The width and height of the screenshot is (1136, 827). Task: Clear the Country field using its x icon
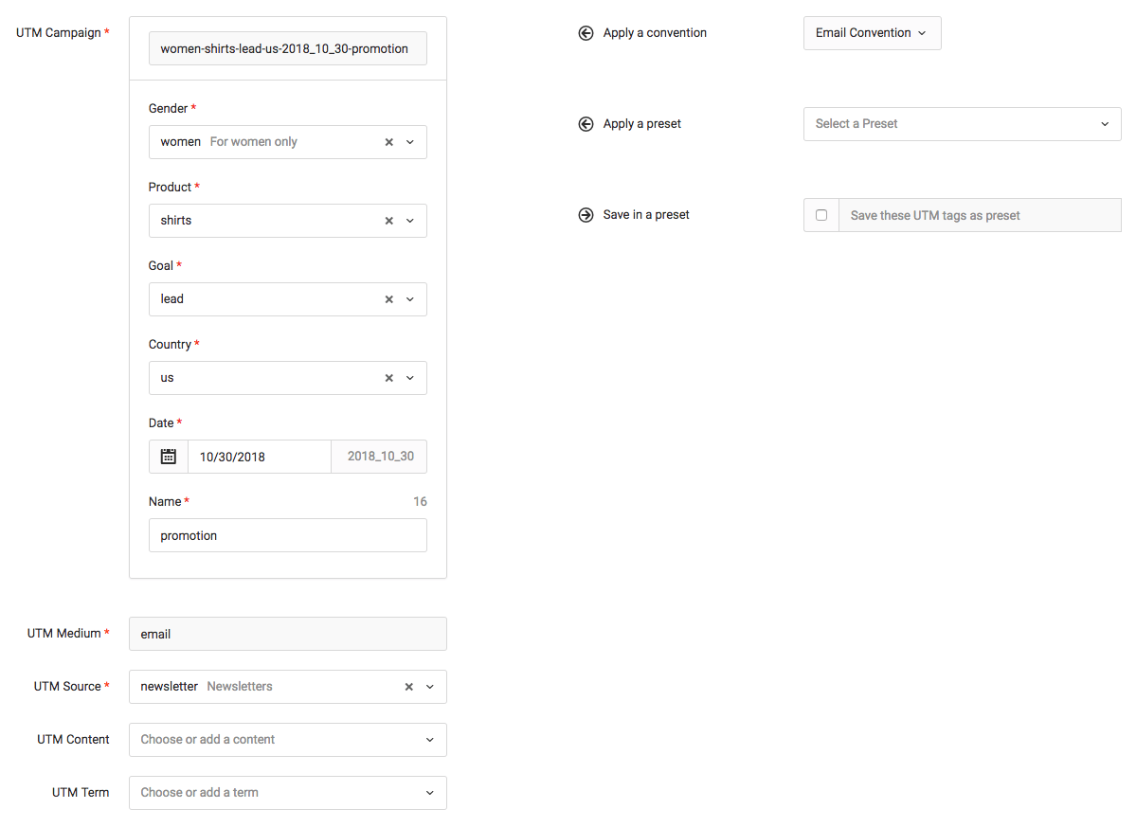(388, 377)
